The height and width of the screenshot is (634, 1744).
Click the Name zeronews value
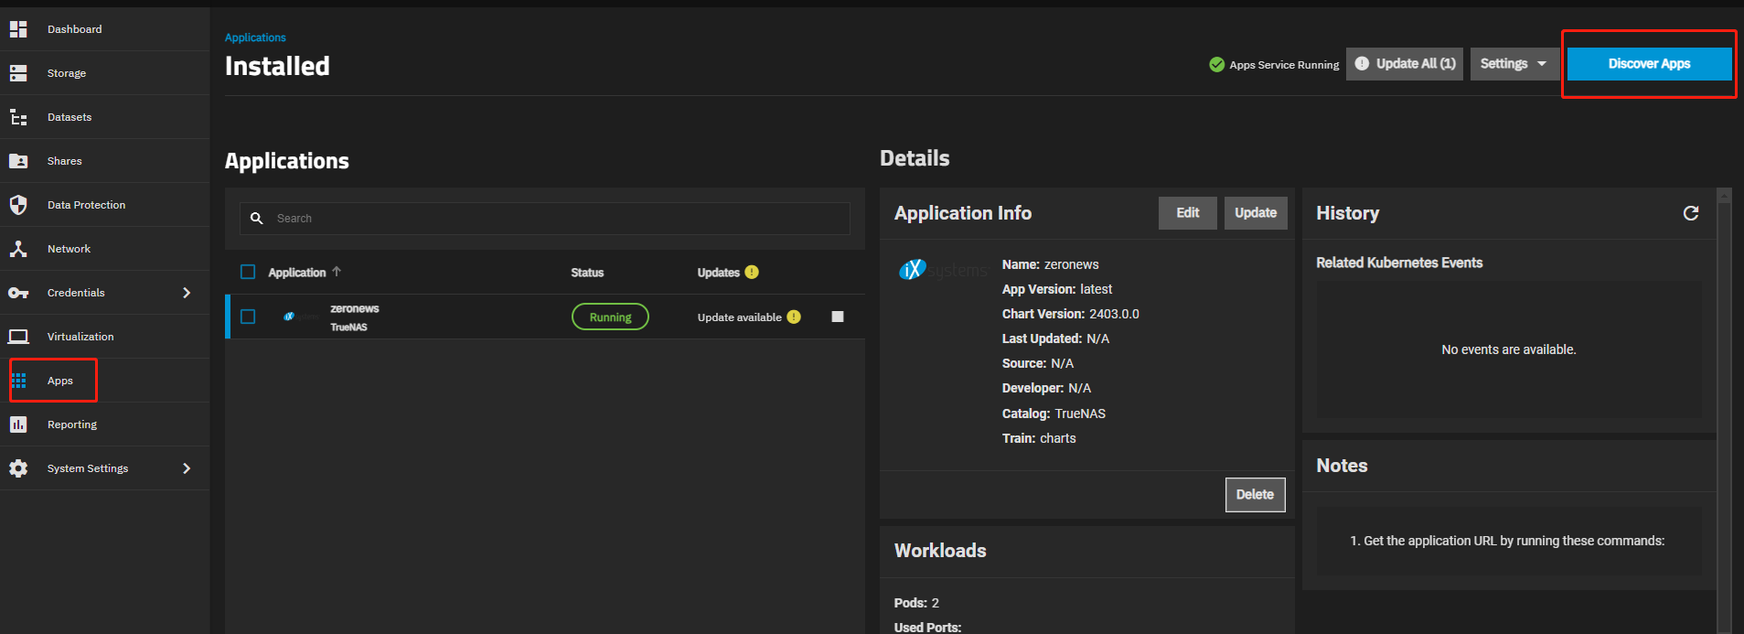tap(1072, 264)
